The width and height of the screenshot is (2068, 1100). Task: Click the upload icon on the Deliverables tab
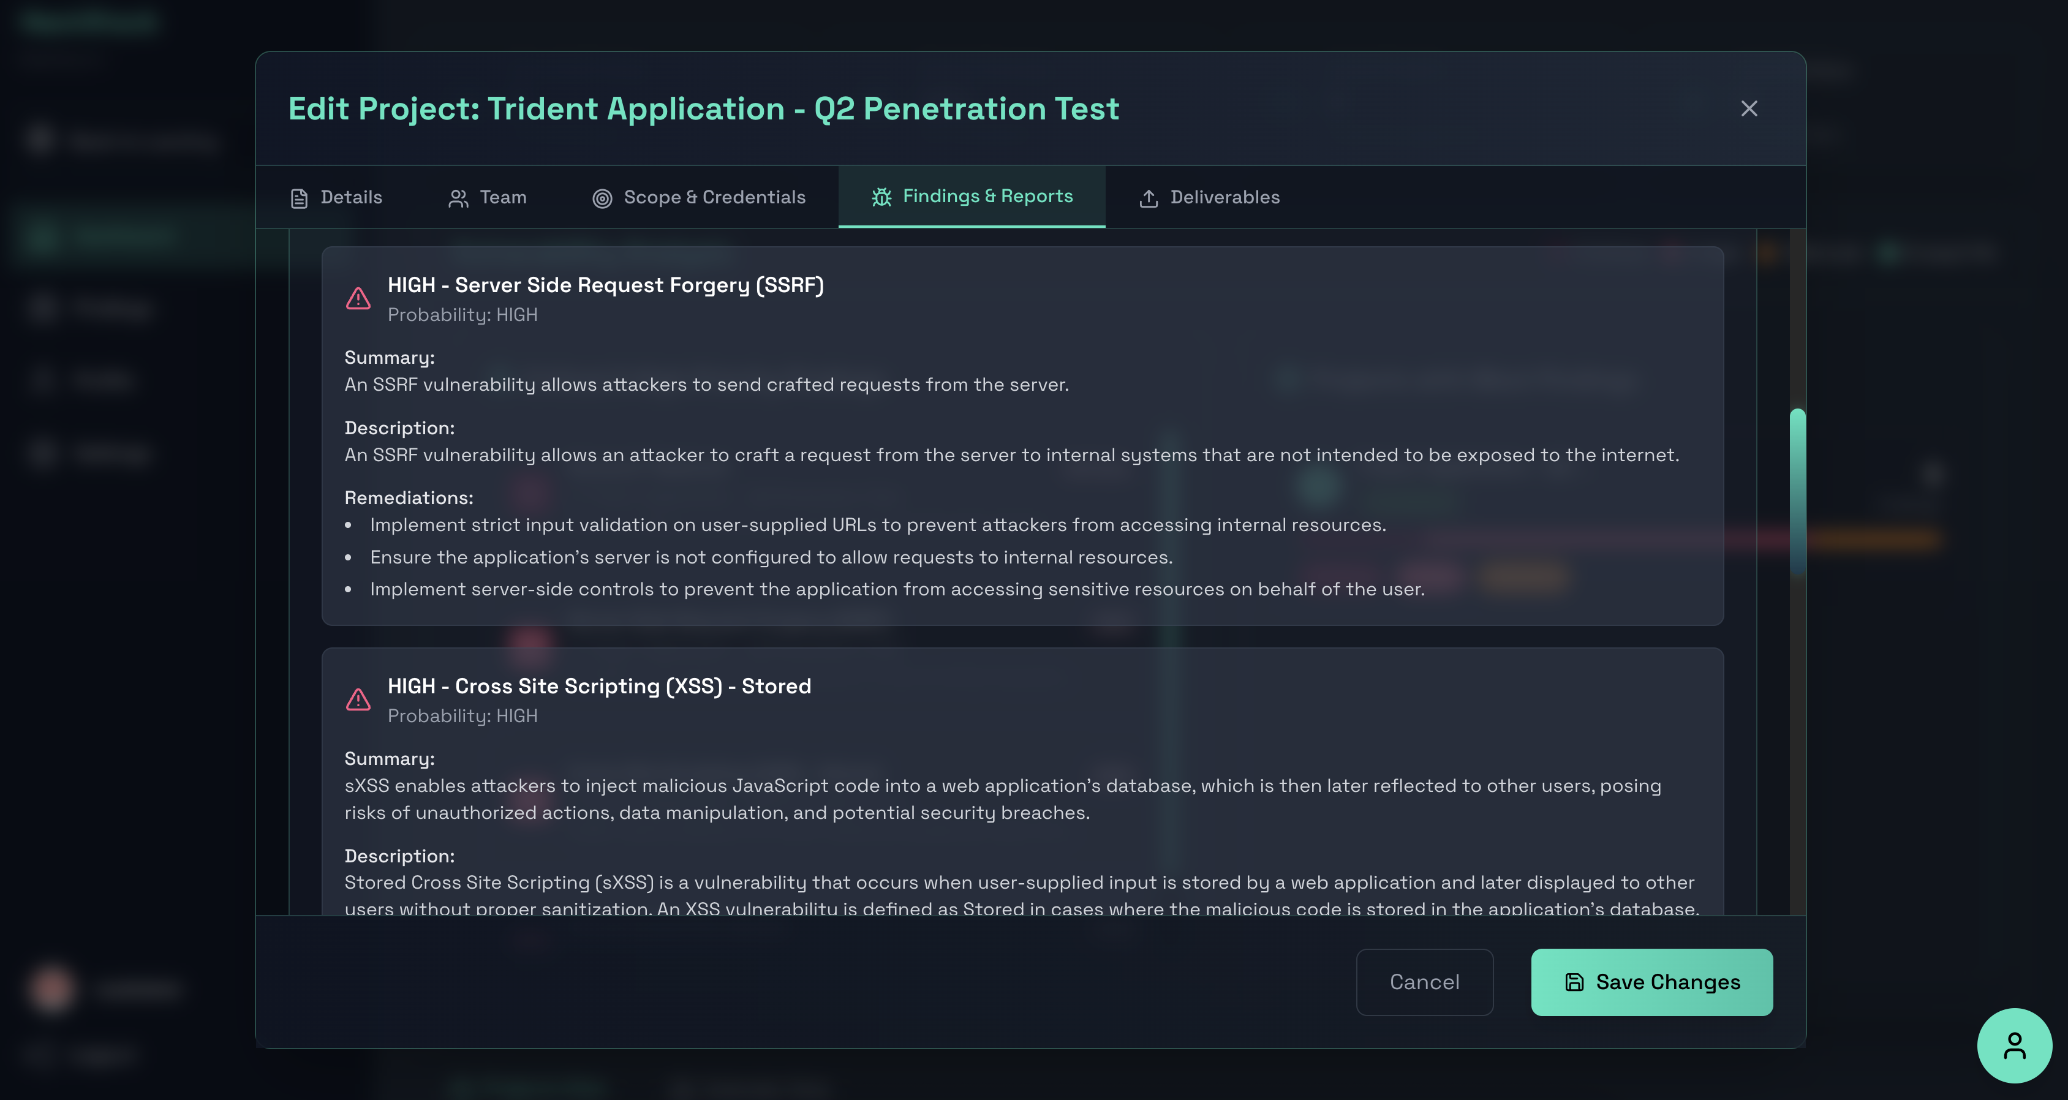coord(1149,197)
